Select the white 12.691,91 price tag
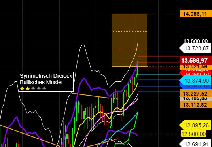This screenshot has width=212, height=147. [x=195, y=143]
